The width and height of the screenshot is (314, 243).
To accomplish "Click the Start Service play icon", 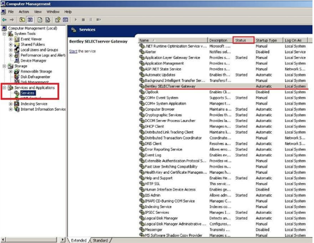I will coord(76,20).
